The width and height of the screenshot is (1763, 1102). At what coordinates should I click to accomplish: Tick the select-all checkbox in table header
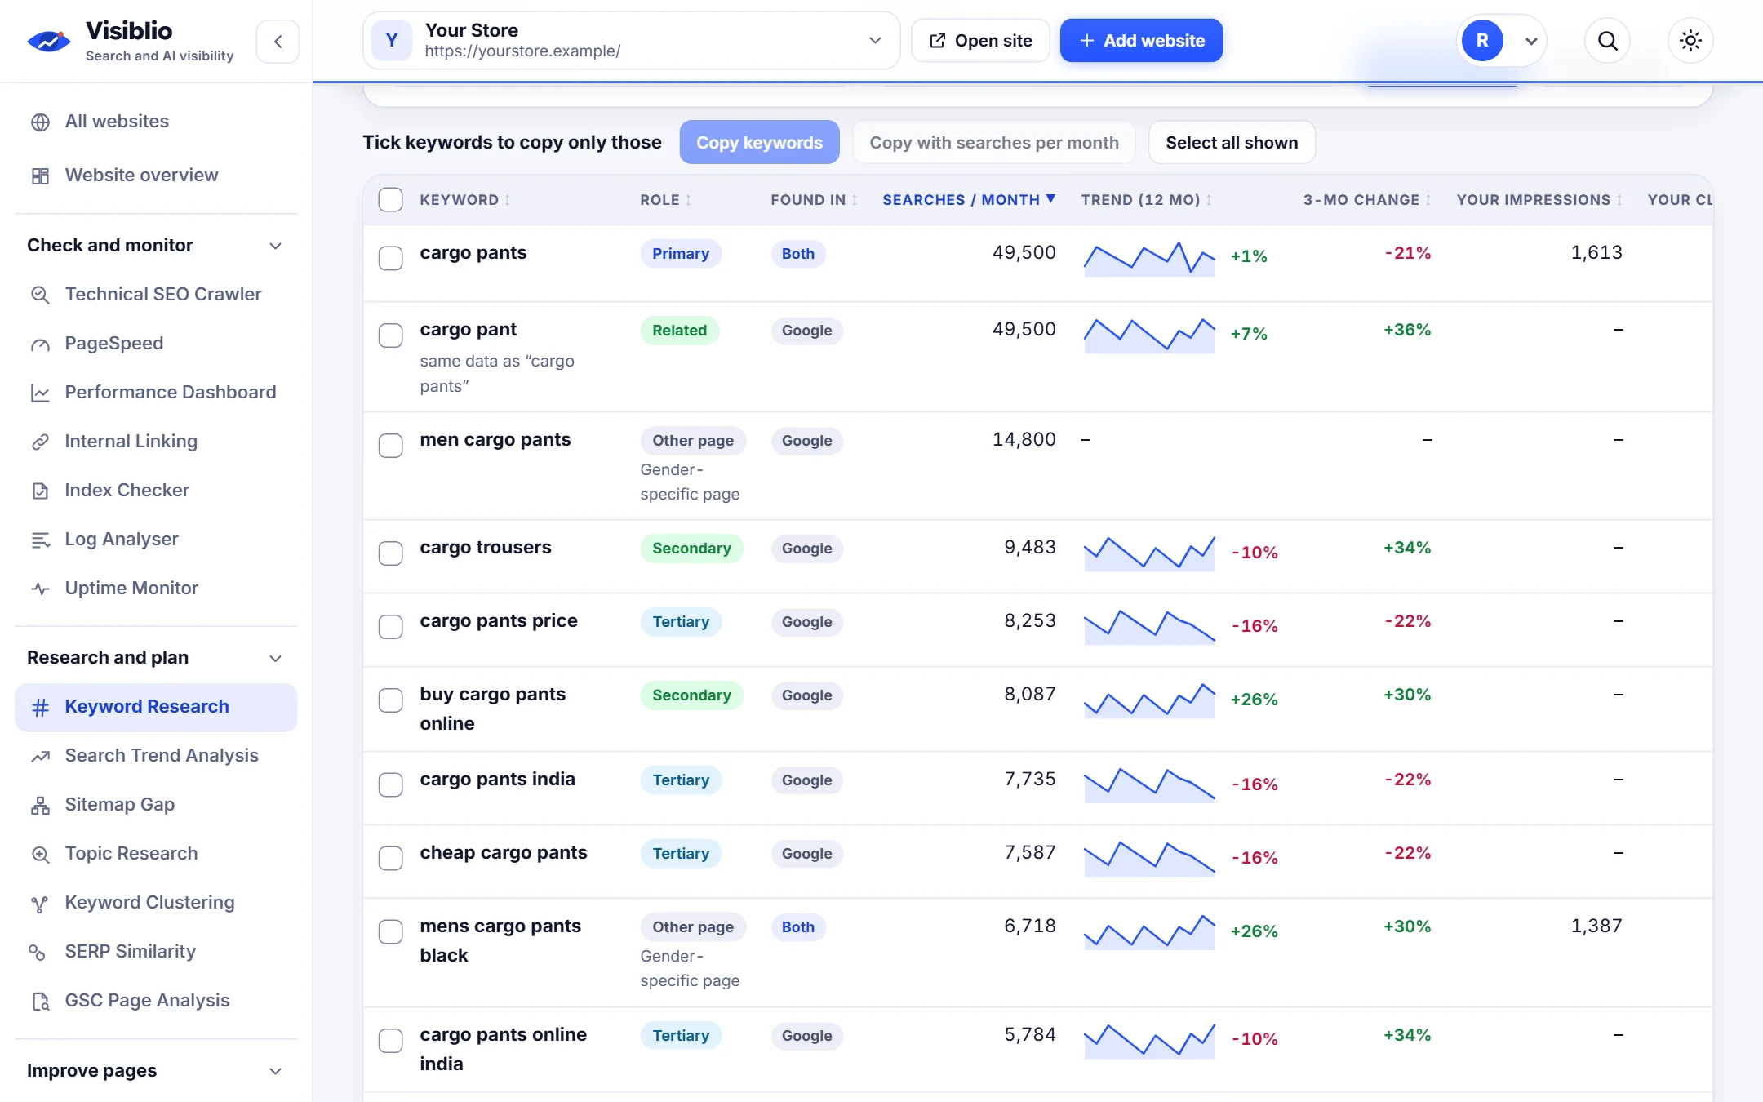[391, 200]
